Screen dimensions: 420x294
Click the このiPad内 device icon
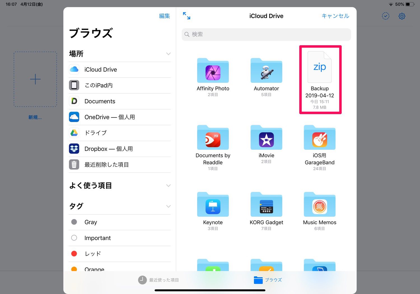(74, 85)
